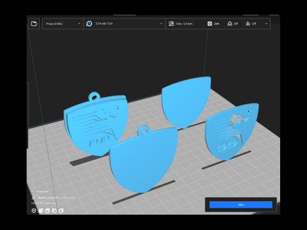Click the adhesion Off icon
307x230 pixels.
248,24
